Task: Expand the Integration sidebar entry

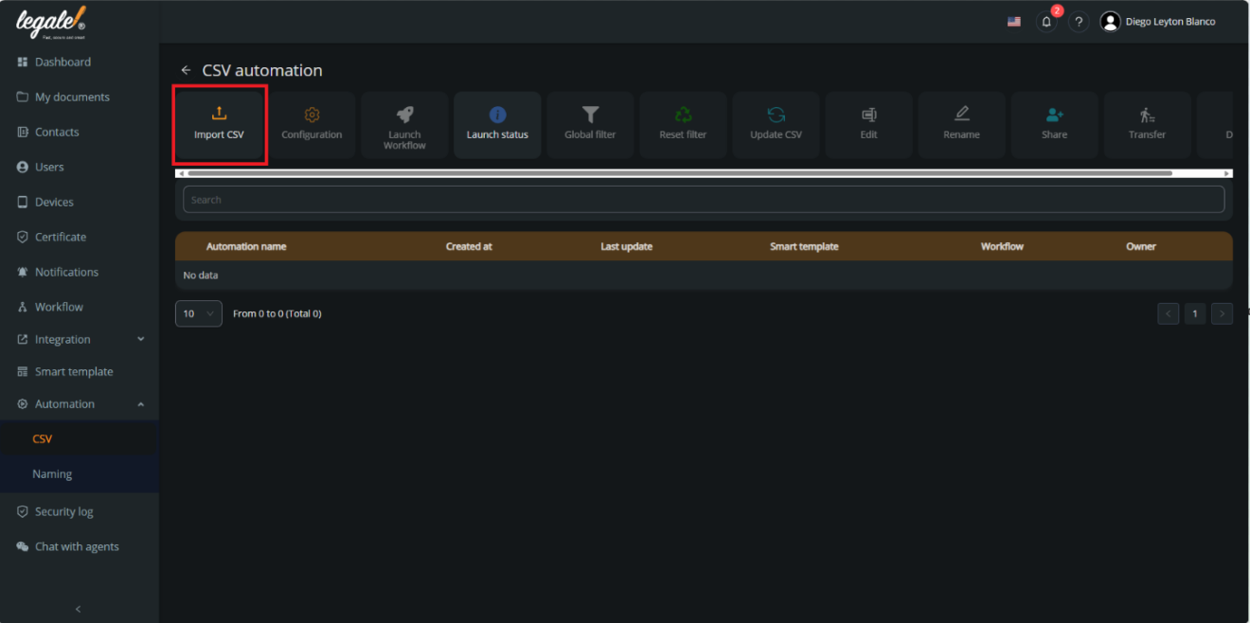Action: [x=80, y=339]
